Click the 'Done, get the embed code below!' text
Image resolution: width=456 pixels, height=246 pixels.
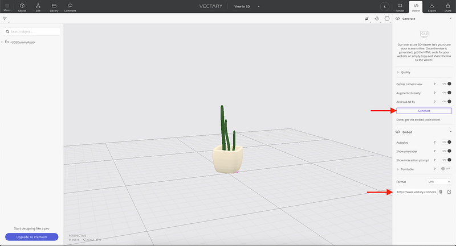point(418,120)
